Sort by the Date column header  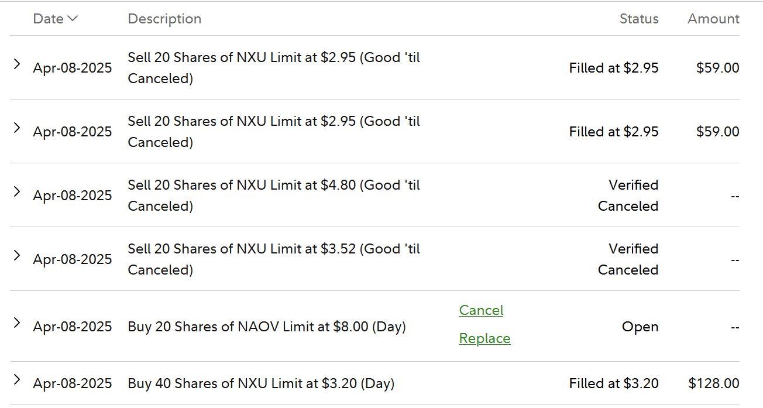point(49,19)
